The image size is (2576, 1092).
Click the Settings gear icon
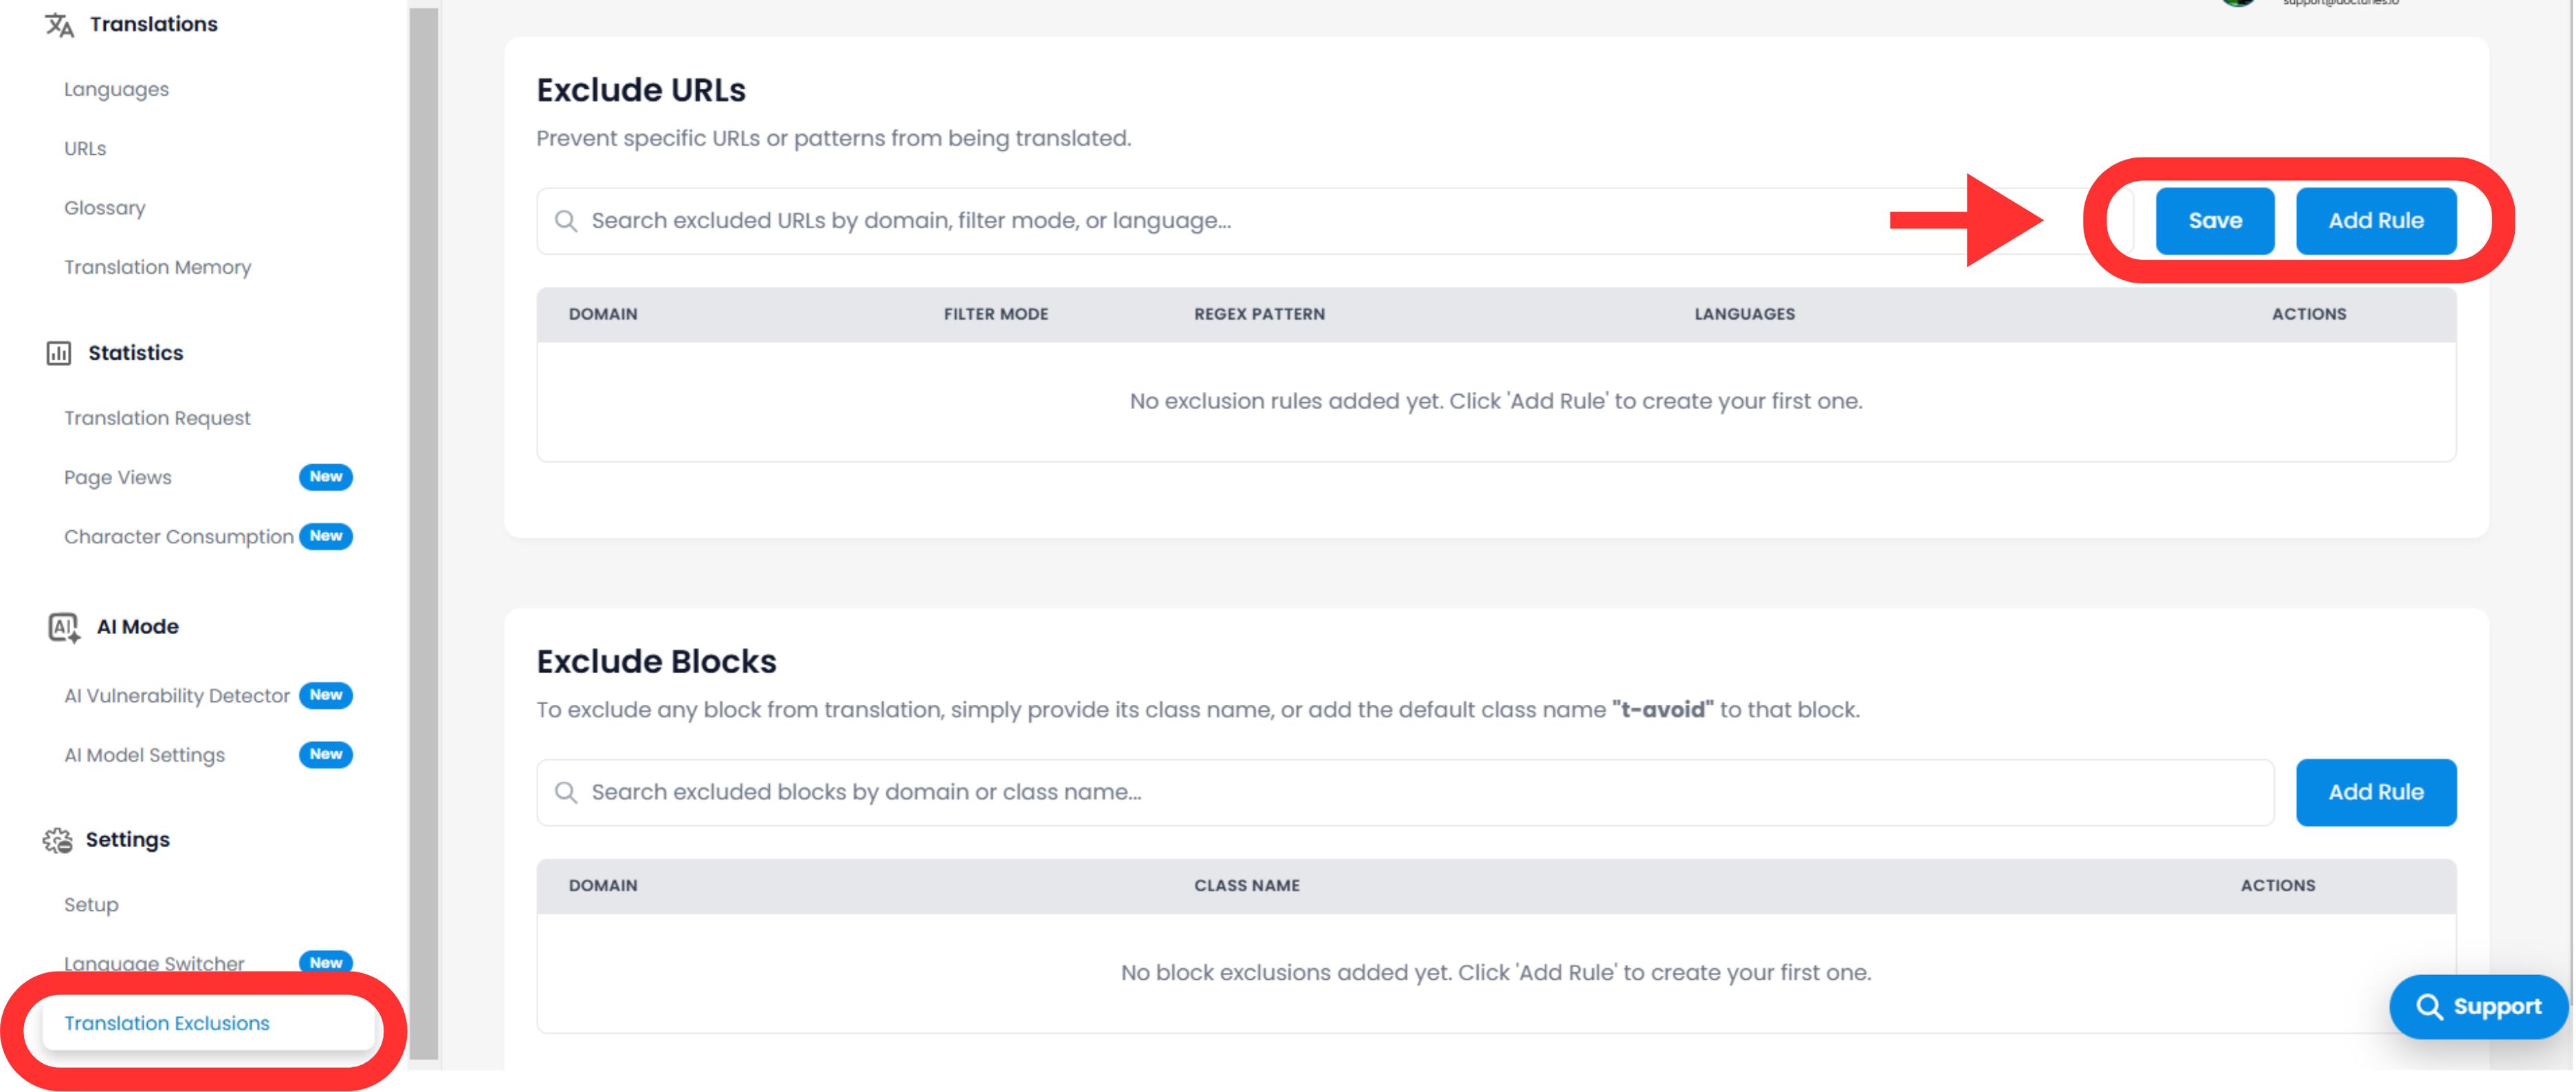pos(58,839)
